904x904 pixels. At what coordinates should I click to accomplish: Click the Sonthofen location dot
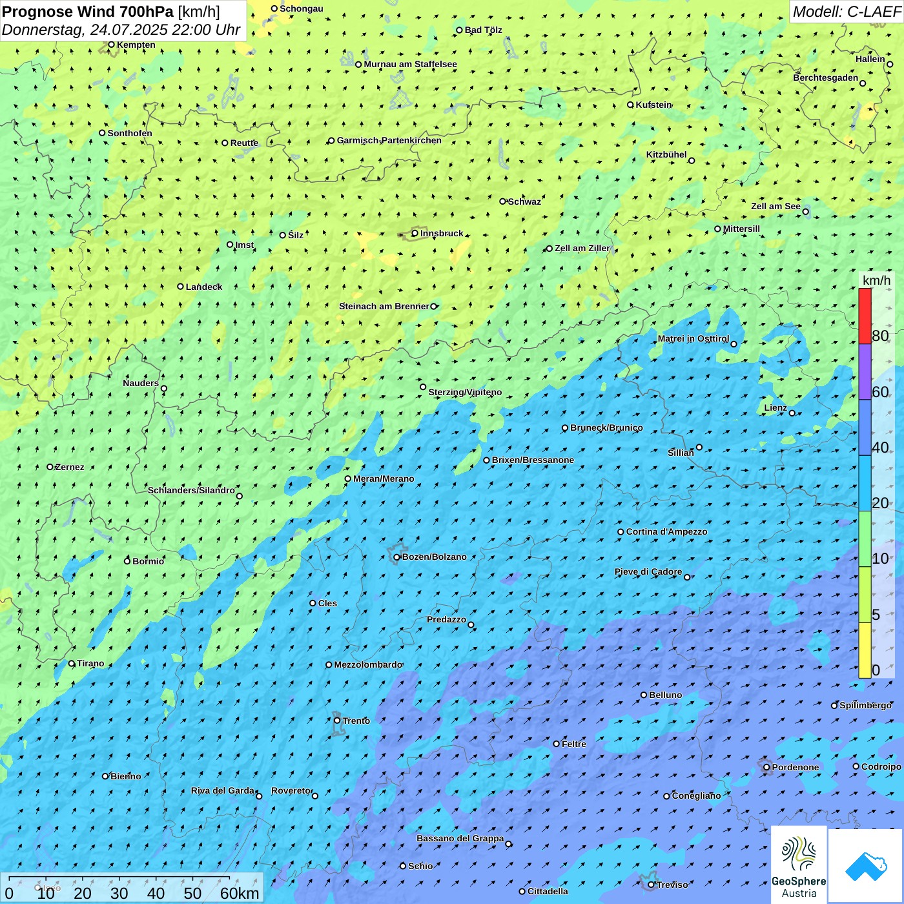coord(102,133)
